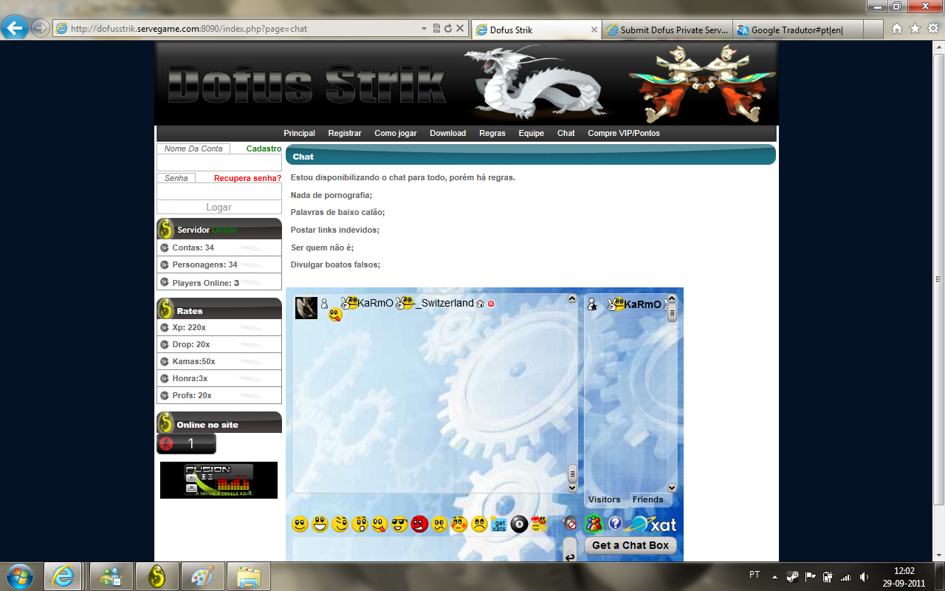Open the Windows Start menu
Viewport: 945px width, 591px height.
tap(19, 575)
